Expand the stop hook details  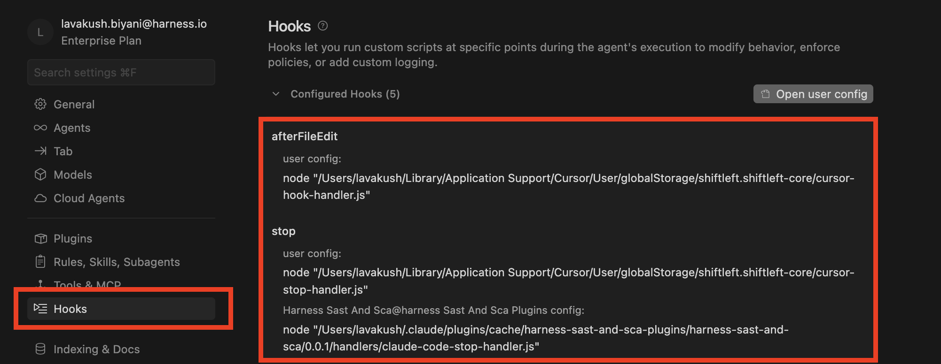click(284, 231)
